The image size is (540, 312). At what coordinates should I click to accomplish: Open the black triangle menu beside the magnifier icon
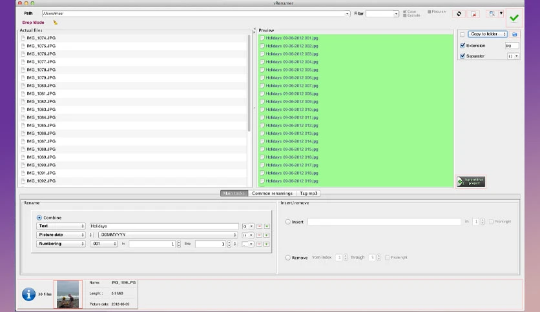coord(501,14)
